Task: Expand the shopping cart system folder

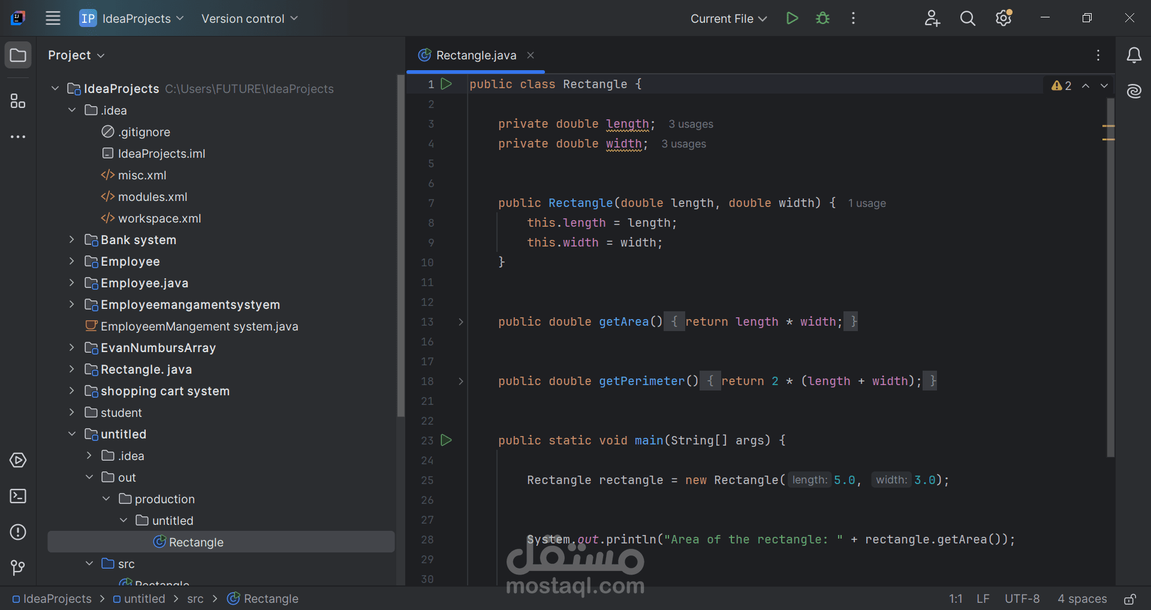Action: (x=72, y=391)
